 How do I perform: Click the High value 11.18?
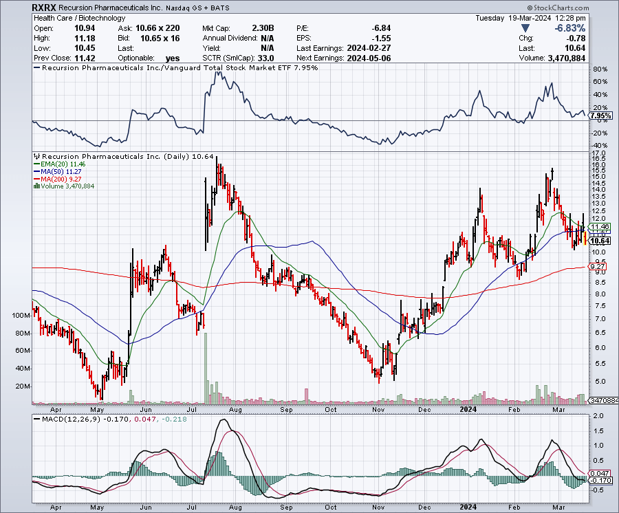85,39
